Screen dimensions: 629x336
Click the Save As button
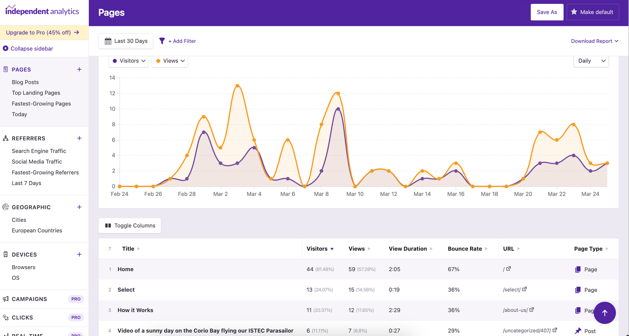pyautogui.click(x=547, y=12)
